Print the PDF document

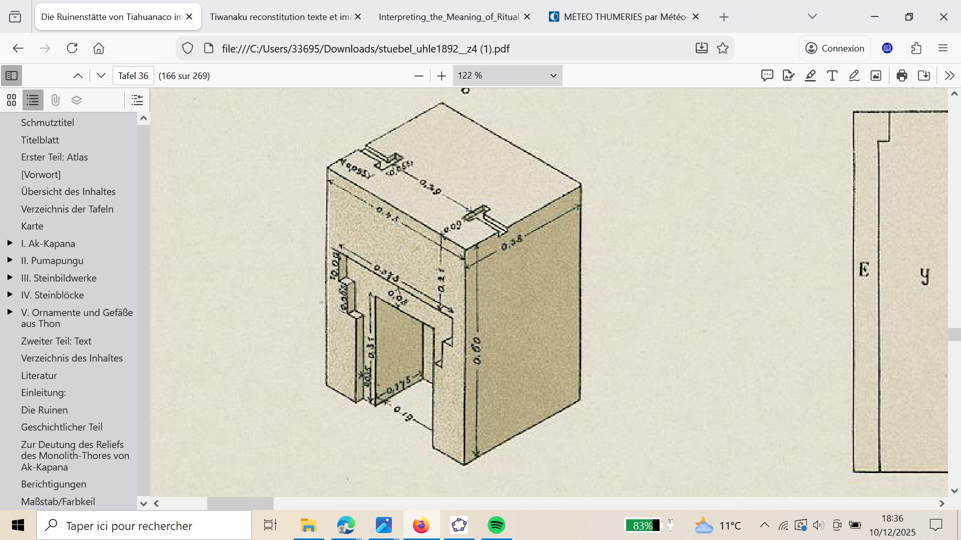[x=902, y=75]
